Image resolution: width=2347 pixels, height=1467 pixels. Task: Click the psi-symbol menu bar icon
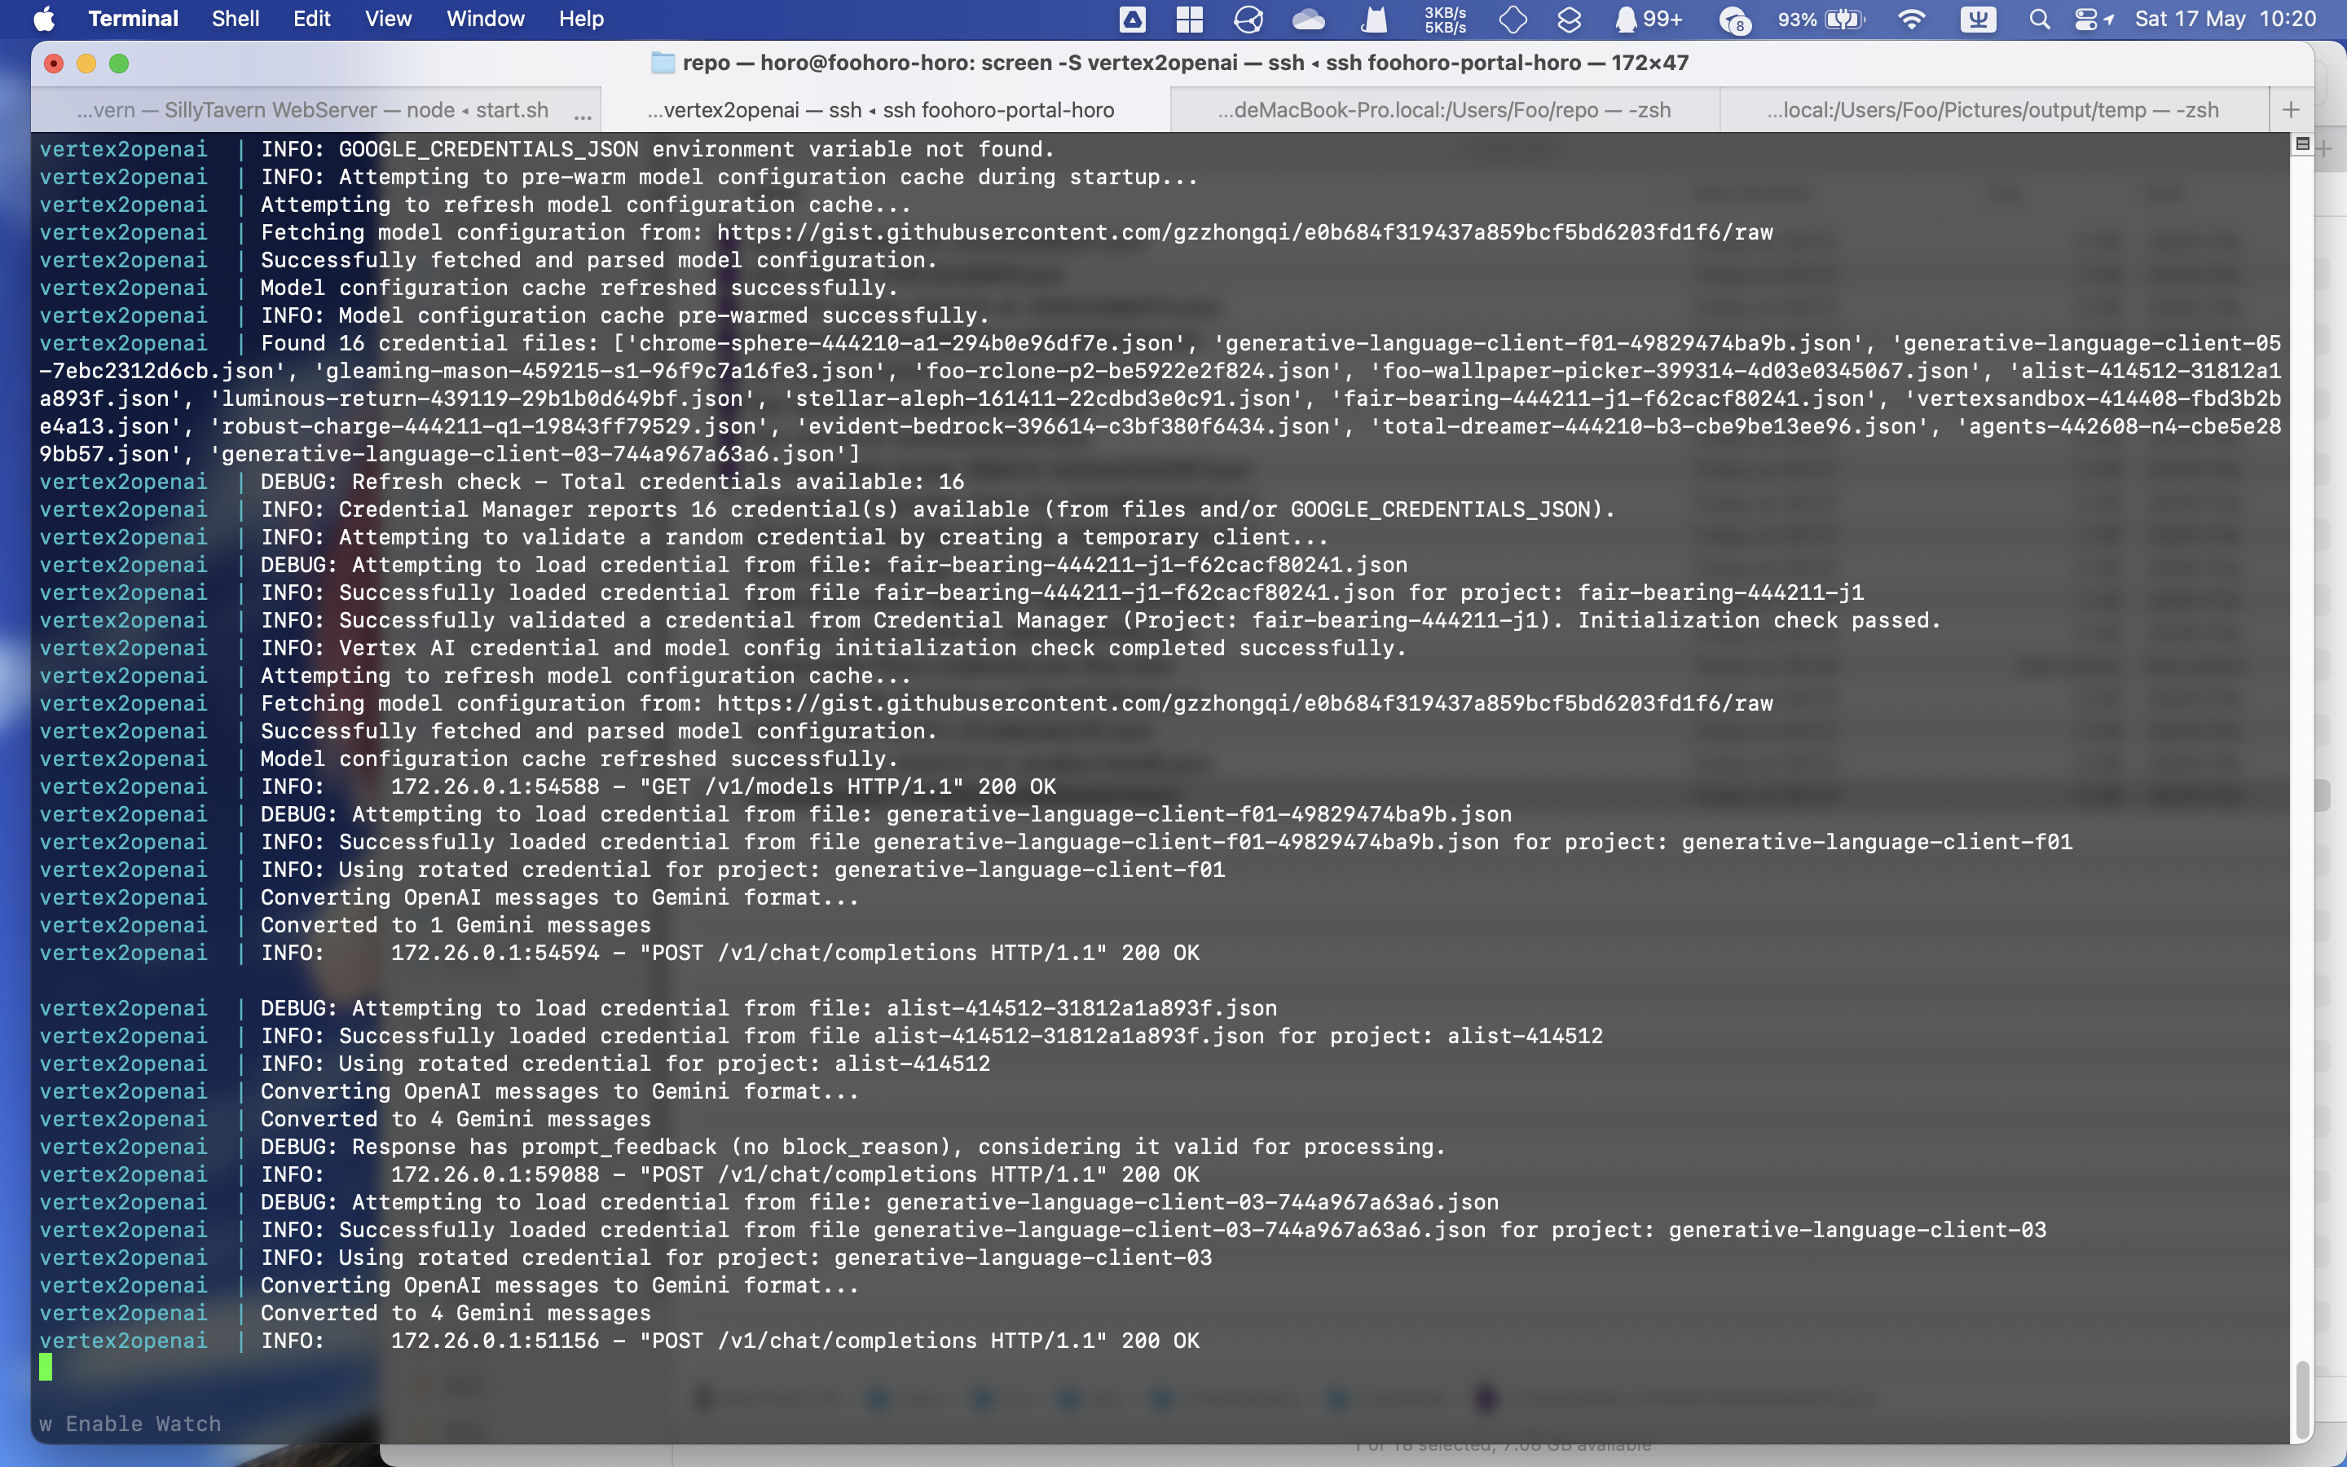tap(1979, 20)
